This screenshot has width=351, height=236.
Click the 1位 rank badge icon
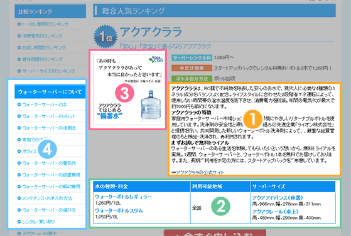click(x=105, y=36)
